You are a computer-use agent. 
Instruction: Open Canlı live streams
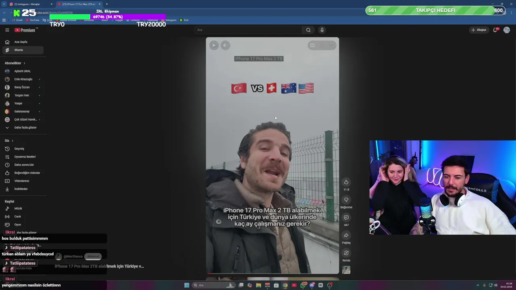pos(23,217)
